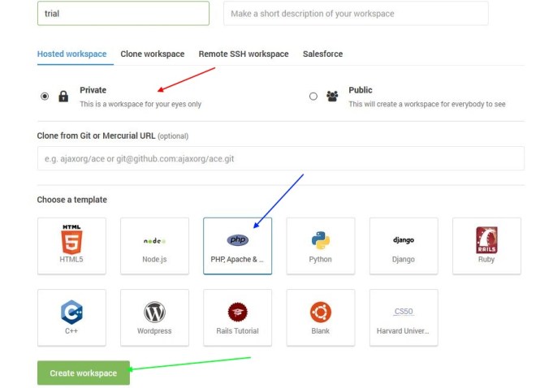
Task: Choose the Node.js template logo
Action: pos(154,241)
